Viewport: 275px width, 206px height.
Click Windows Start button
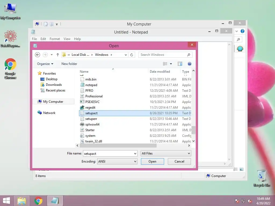tap(6, 201)
